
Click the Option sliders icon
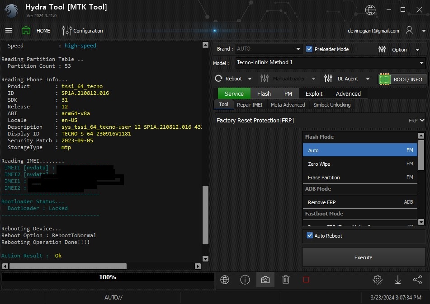click(382, 49)
